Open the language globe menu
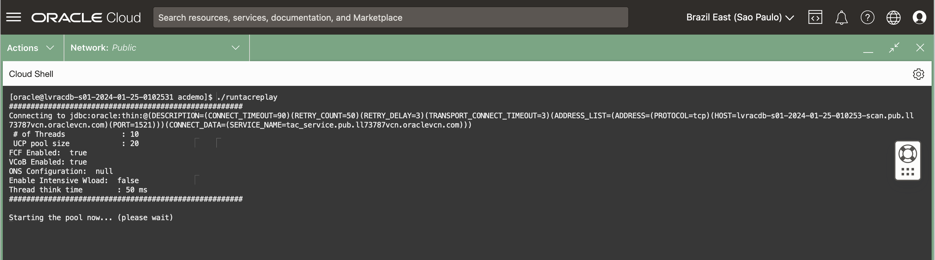The height and width of the screenshot is (260, 935). tap(893, 17)
